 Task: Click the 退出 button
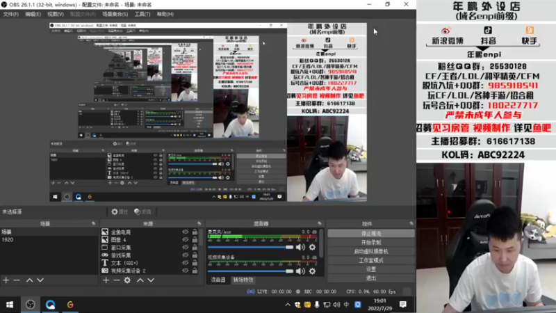(371, 278)
